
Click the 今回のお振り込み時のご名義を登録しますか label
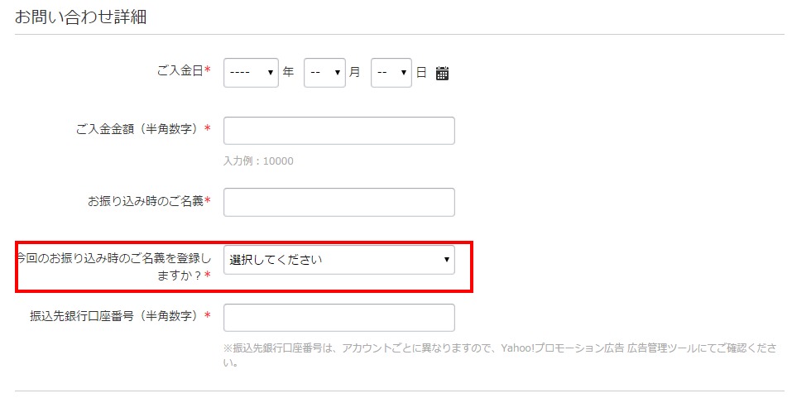coord(114,267)
